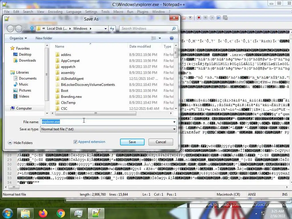Image resolution: width=292 pixels, height=219 pixels.
Task: Expand the chevron after Local Disk in path
Action: tap(70, 29)
